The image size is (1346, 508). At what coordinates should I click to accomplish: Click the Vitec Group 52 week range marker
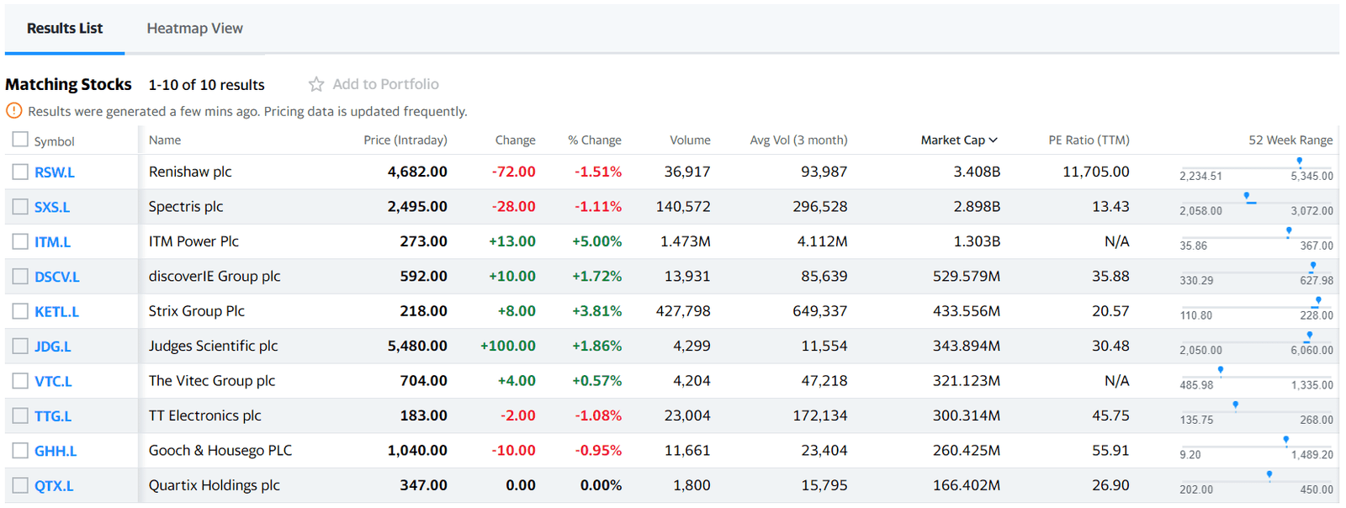coord(1221,370)
